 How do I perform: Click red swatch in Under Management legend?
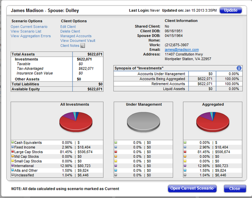[116, 152]
